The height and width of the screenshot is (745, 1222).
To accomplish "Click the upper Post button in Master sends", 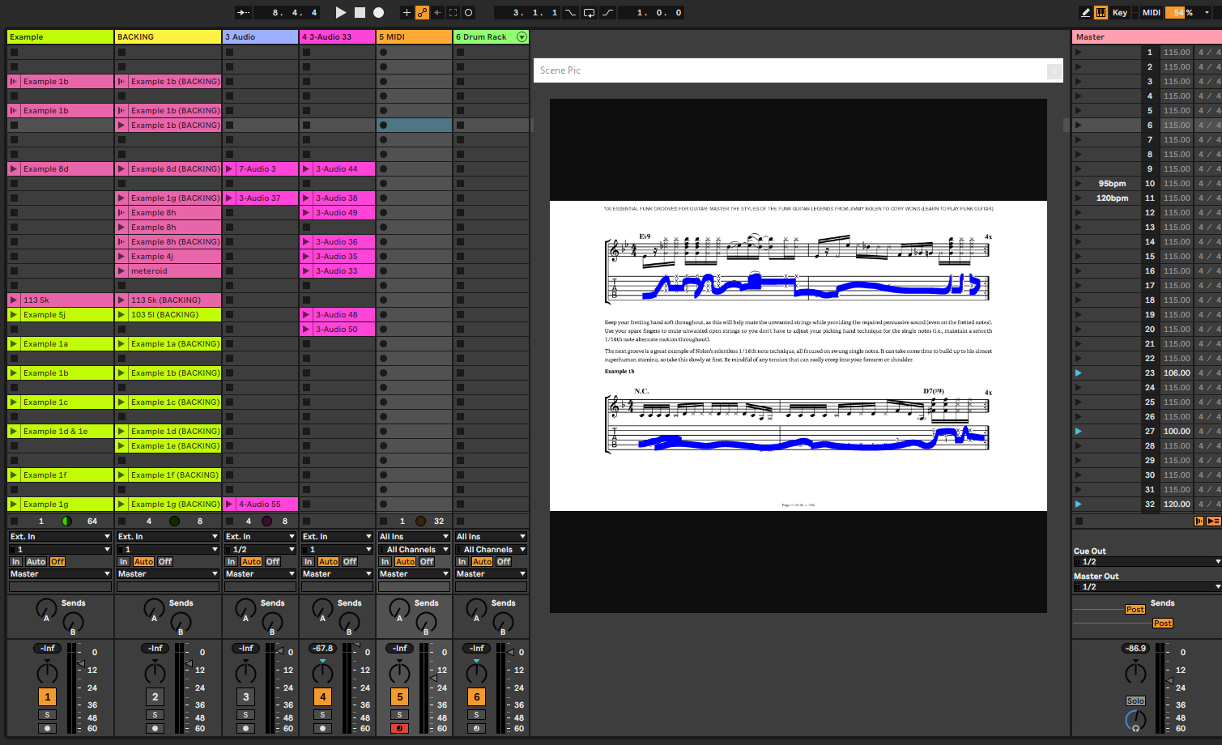I will pos(1135,610).
